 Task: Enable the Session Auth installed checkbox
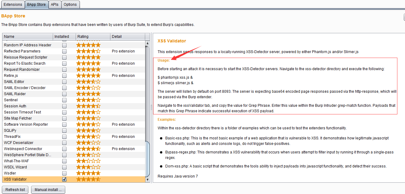[x=64, y=106]
